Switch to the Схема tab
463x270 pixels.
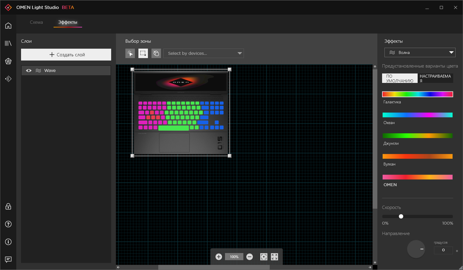(x=37, y=22)
